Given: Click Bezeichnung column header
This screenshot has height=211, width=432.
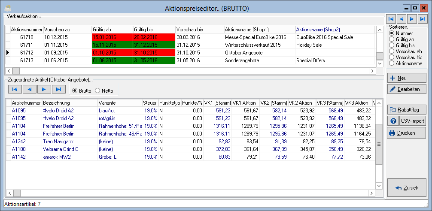Looking at the screenshot, I should click(x=70, y=103).
